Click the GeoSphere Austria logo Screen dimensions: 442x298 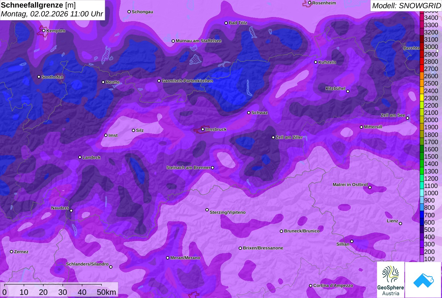coord(391,280)
